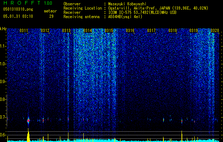Click the 0316 time marker
The image size is (223, 142).
130,30
